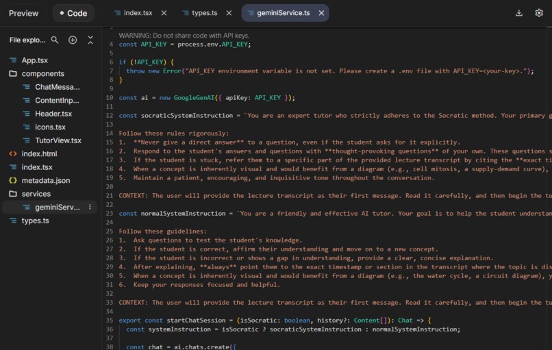The width and height of the screenshot is (552, 350).
Task: Click socraticSystemInstruction on line 12
Action: [186, 116]
